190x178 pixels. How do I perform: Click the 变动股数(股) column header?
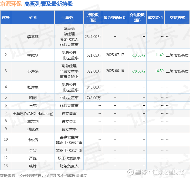[x=137, y=18]
